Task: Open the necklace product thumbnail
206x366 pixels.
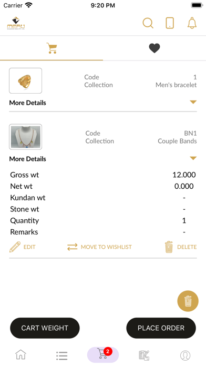Action: [25, 137]
